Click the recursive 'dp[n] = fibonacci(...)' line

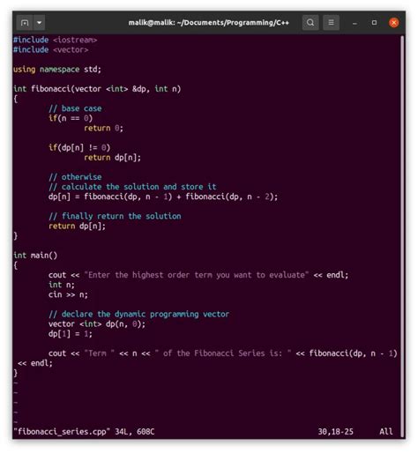click(163, 197)
